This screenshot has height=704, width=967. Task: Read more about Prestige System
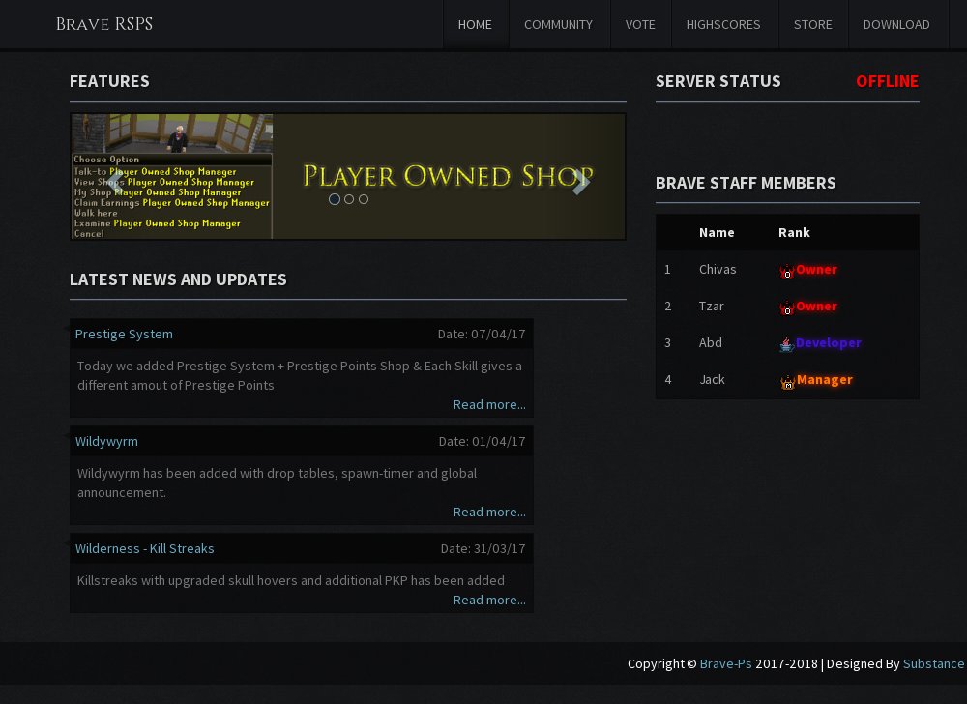(x=489, y=404)
